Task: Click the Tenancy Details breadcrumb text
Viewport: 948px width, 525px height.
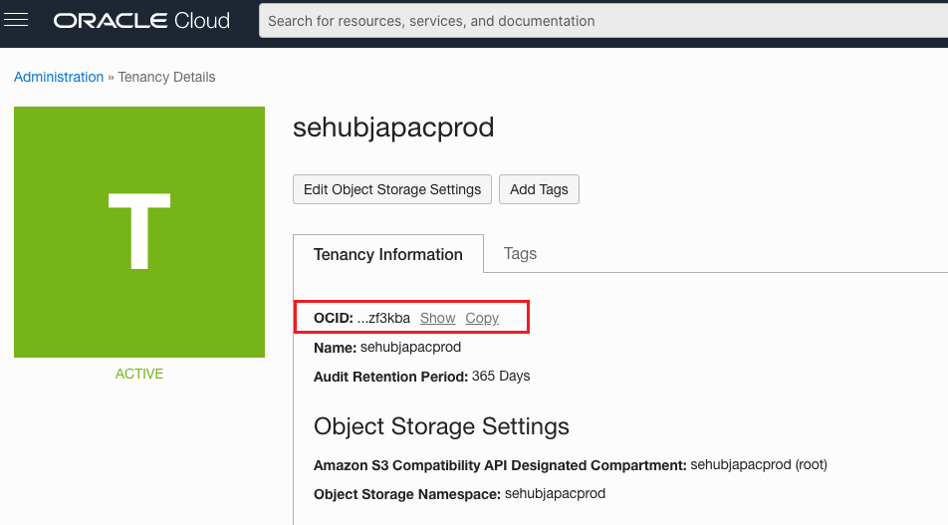Action: 166,77
